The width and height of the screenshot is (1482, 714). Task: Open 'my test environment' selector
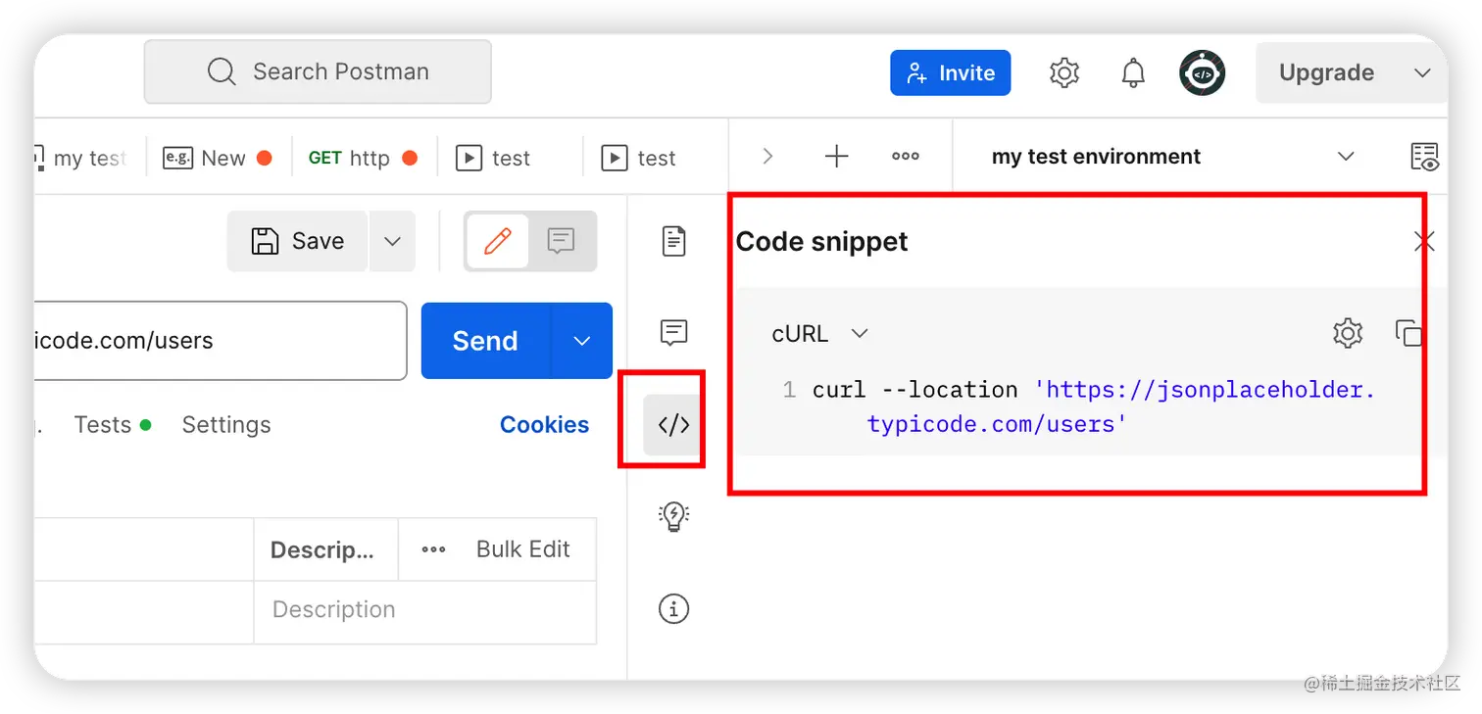point(1172,157)
